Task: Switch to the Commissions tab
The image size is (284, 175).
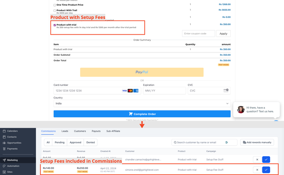Action: pyautogui.click(x=49, y=131)
